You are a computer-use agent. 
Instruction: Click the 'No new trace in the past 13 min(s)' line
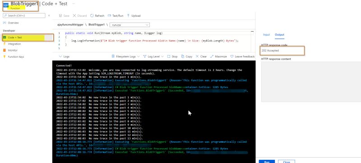[99, 138]
